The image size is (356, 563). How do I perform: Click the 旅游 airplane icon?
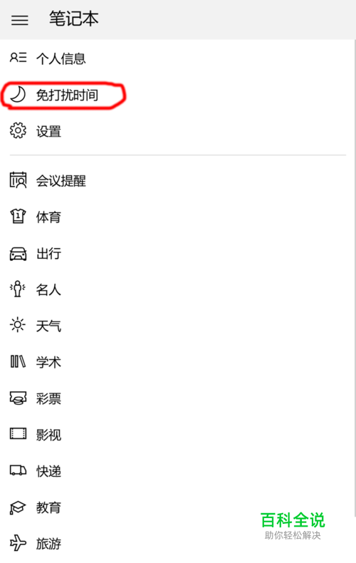[18, 542]
